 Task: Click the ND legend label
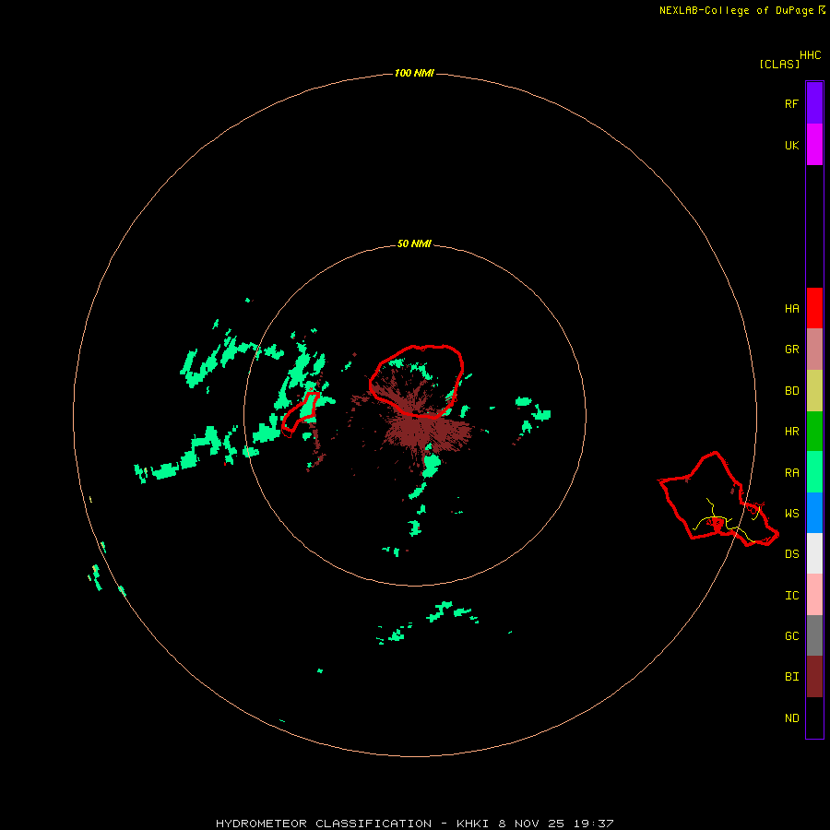(791, 718)
